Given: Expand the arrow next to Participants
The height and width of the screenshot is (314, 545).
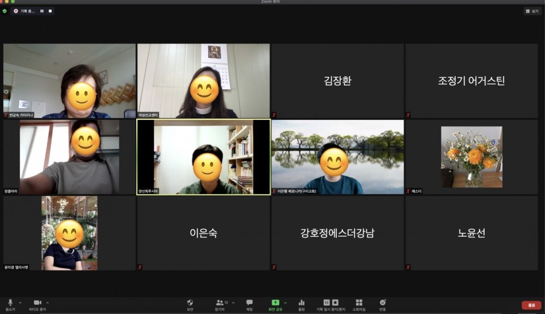Looking at the screenshot, I should (233, 303).
